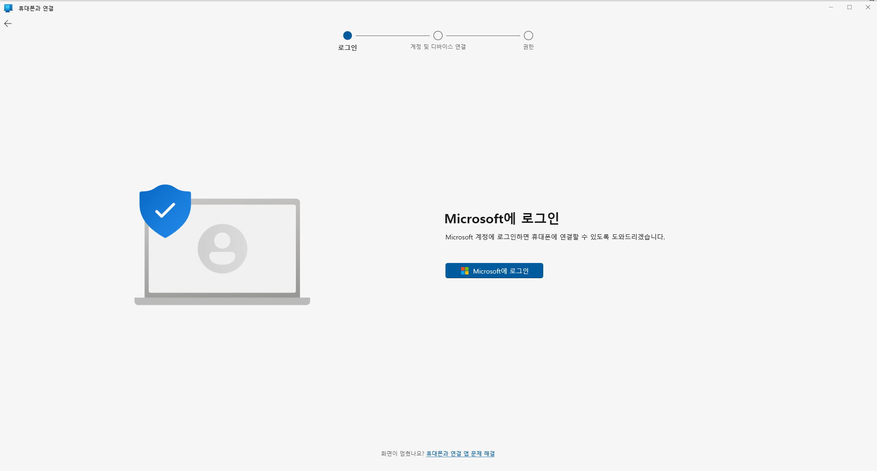This screenshot has height=471, width=877.
Task: Click the 계정 및 디바이스 연결 step circle
Action: pyautogui.click(x=438, y=36)
